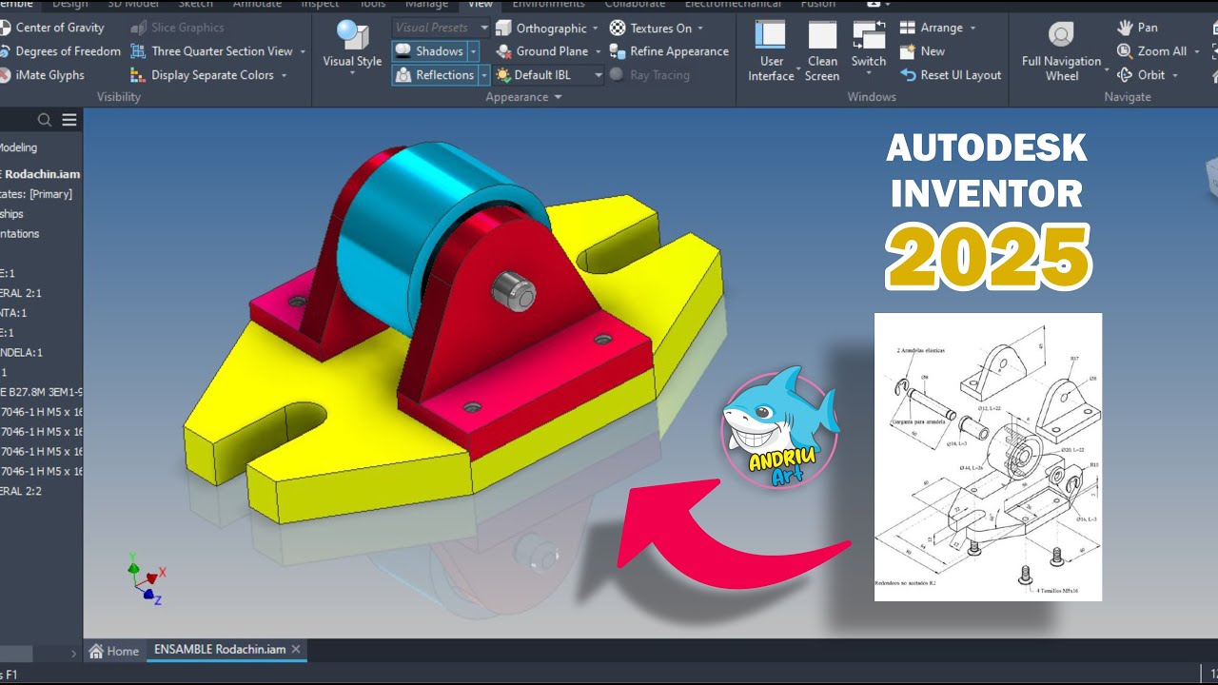Click Reset UI Layout
The image size is (1218, 685).
(951, 75)
